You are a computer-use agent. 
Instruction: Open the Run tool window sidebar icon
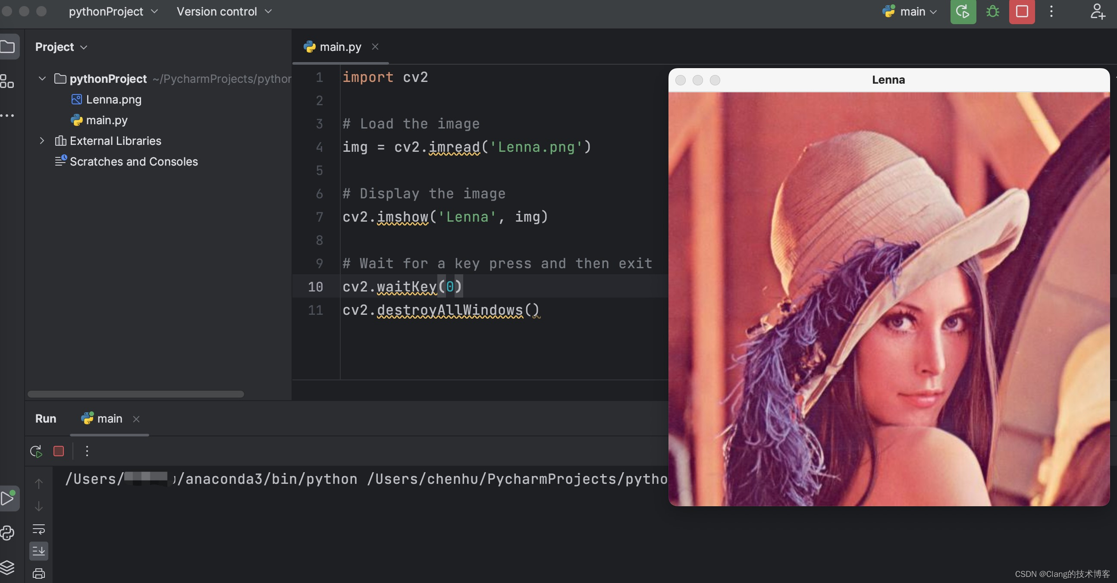coord(8,498)
